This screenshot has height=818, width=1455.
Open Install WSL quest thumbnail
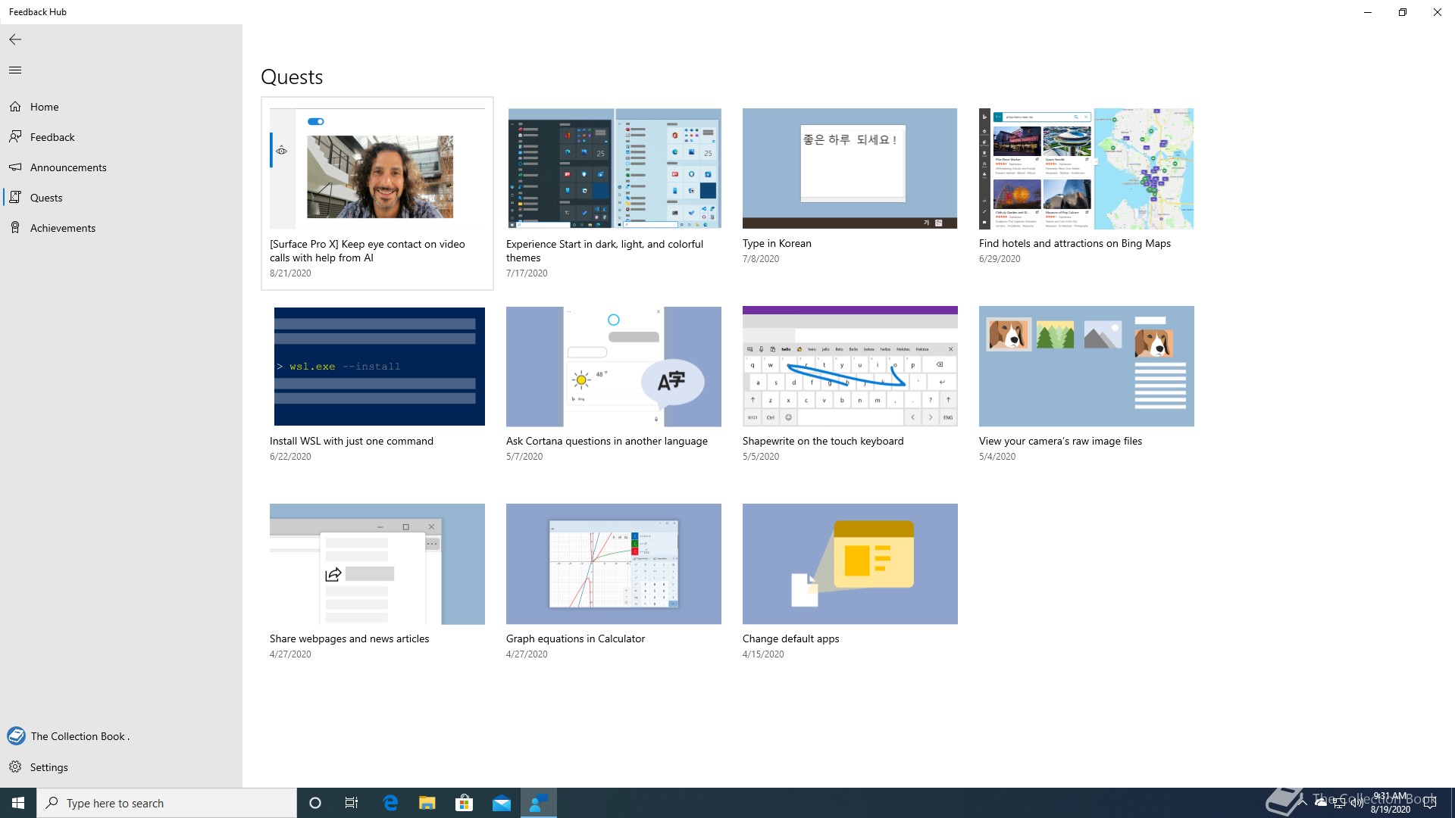tap(377, 367)
